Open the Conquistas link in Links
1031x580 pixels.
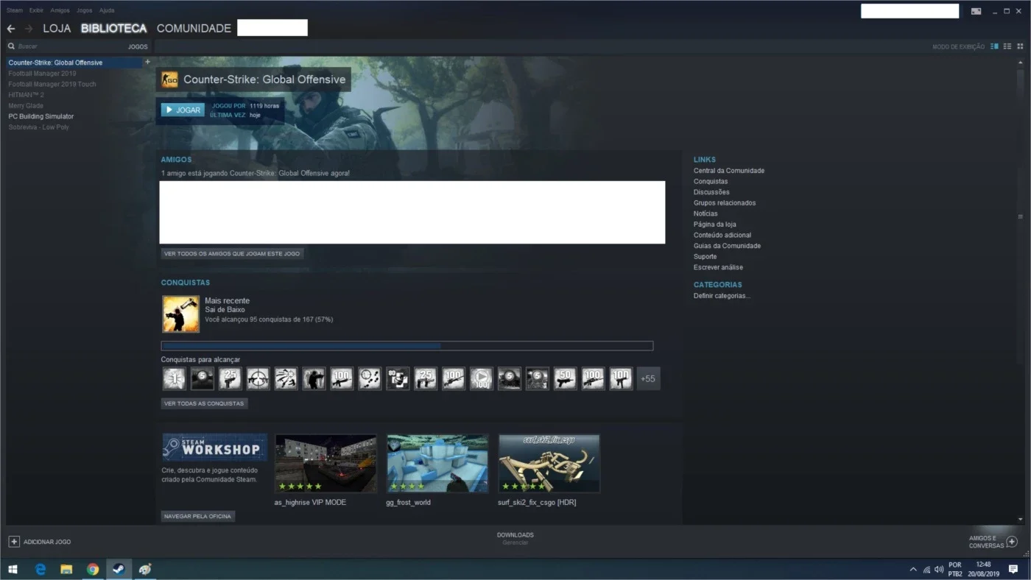tap(711, 181)
